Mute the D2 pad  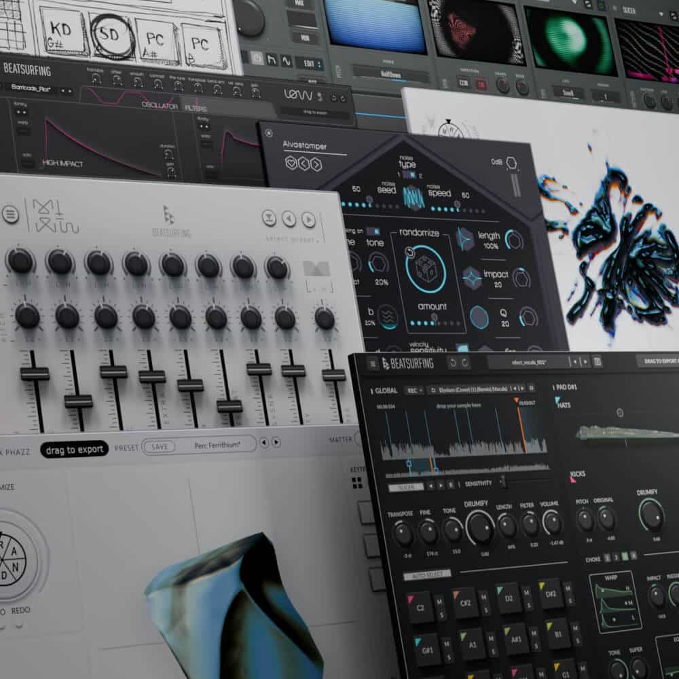point(526,592)
